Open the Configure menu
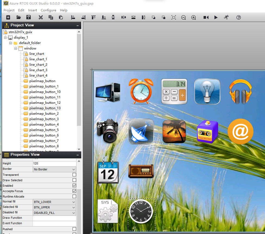Image resolution: width=265 pixels, height=234 pixels. point(48,10)
